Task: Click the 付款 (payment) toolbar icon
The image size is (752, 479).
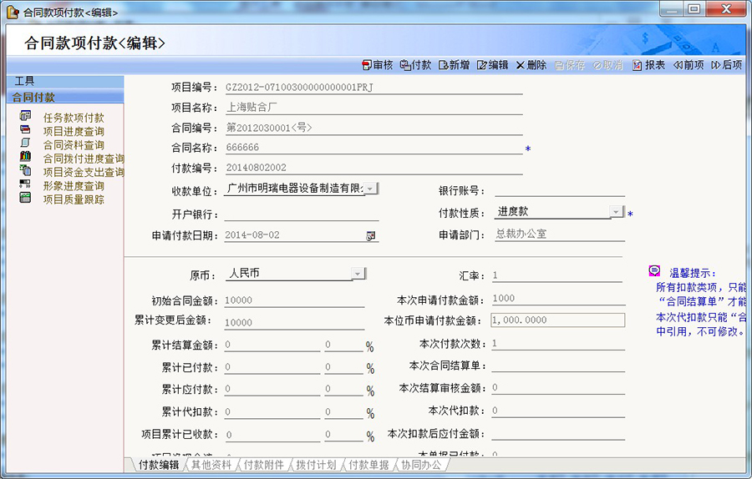Action: (416, 65)
